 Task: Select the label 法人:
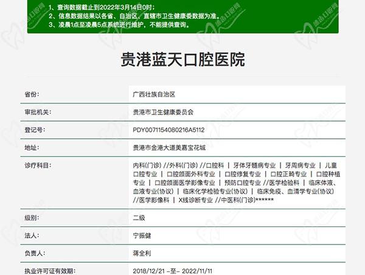pos(32,235)
